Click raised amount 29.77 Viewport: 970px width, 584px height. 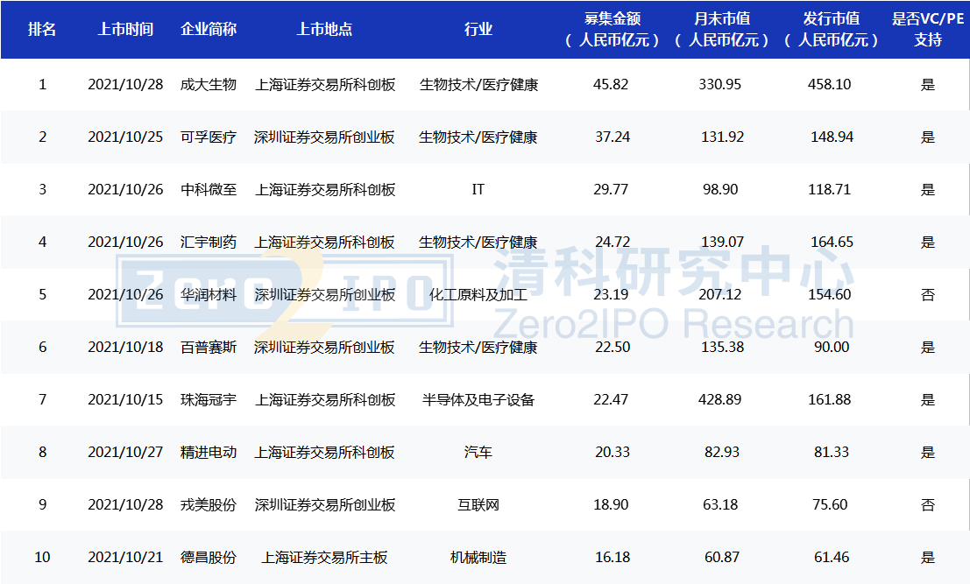pyautogui.click(x=611, y=190)
